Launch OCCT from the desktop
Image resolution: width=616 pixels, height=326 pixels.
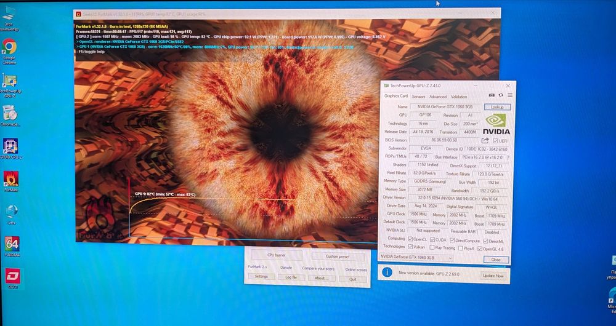(x=13, y=279)
